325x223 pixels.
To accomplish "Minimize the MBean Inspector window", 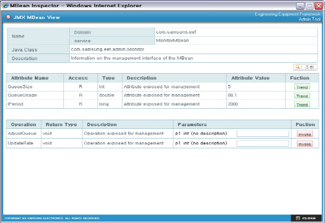I will tap(298, 5).
